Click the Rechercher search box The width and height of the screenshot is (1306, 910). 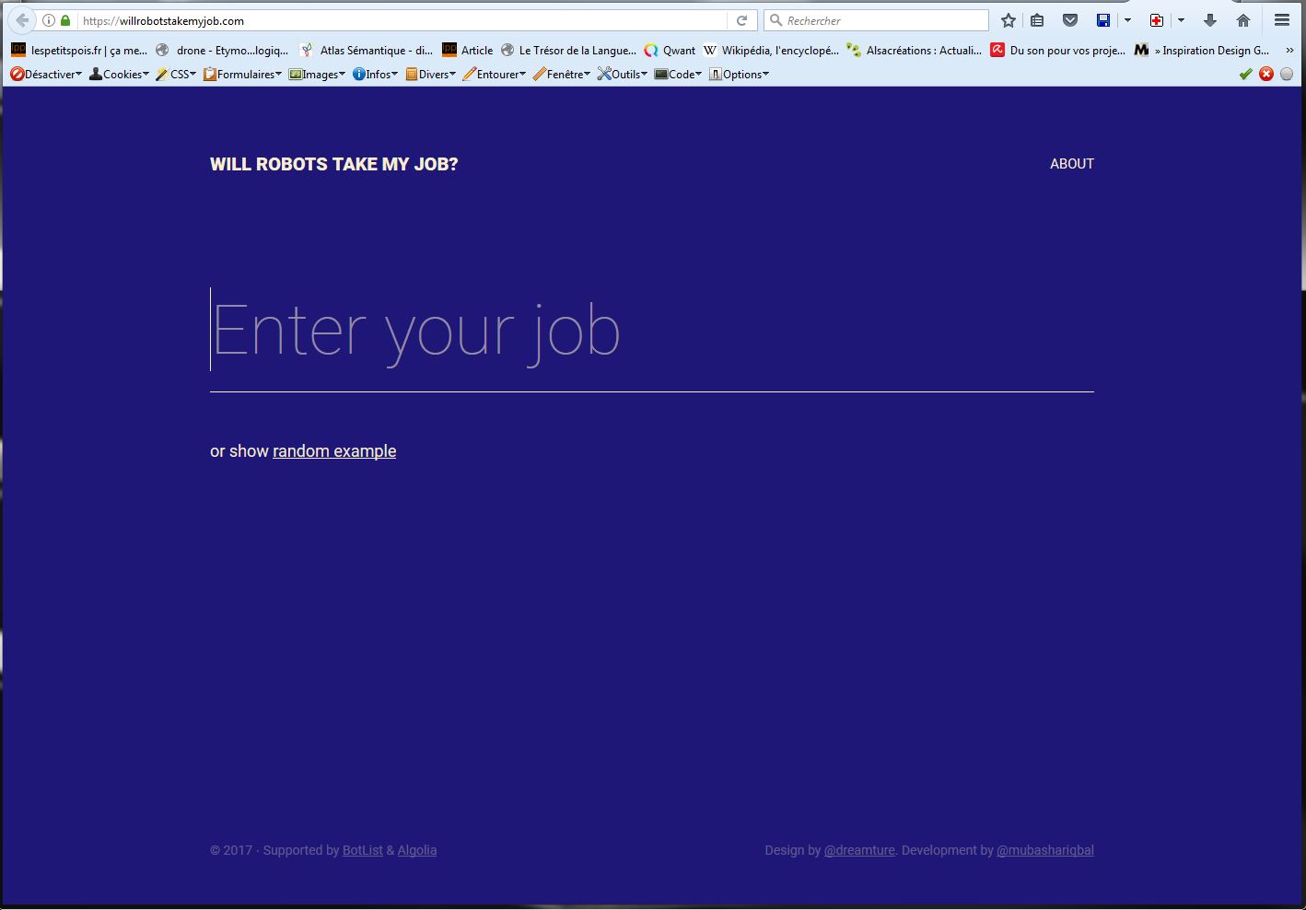pos(876,20)
